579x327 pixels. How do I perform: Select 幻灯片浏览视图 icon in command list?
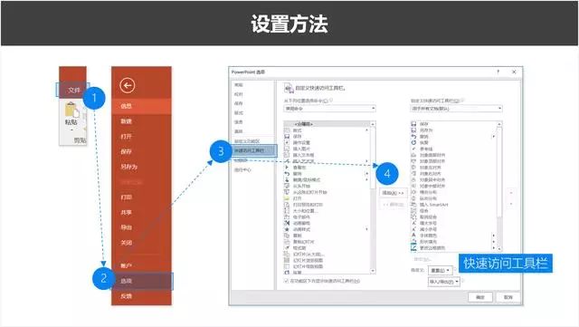(x=287, y=260)
